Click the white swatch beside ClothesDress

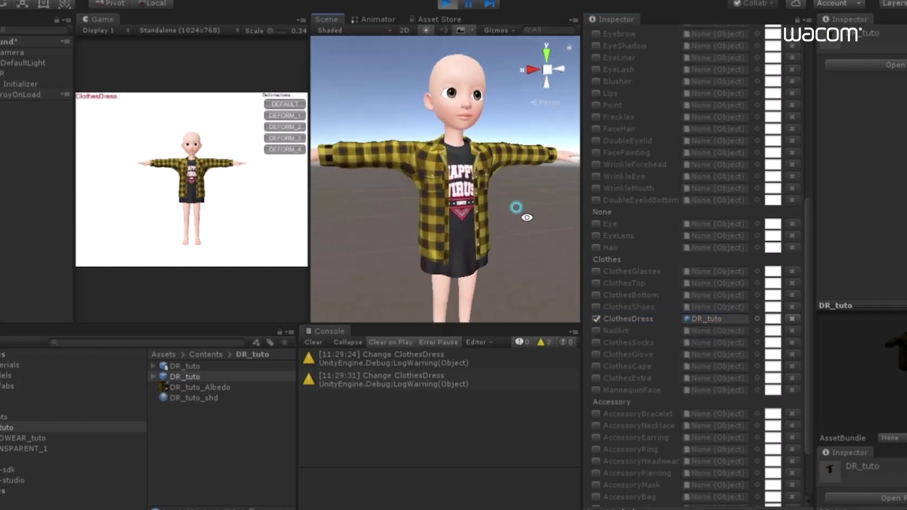773,319
